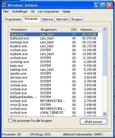Go to the Brugere tab
The width and height of the screenshot is (115, 138).
tap(77, 19)
